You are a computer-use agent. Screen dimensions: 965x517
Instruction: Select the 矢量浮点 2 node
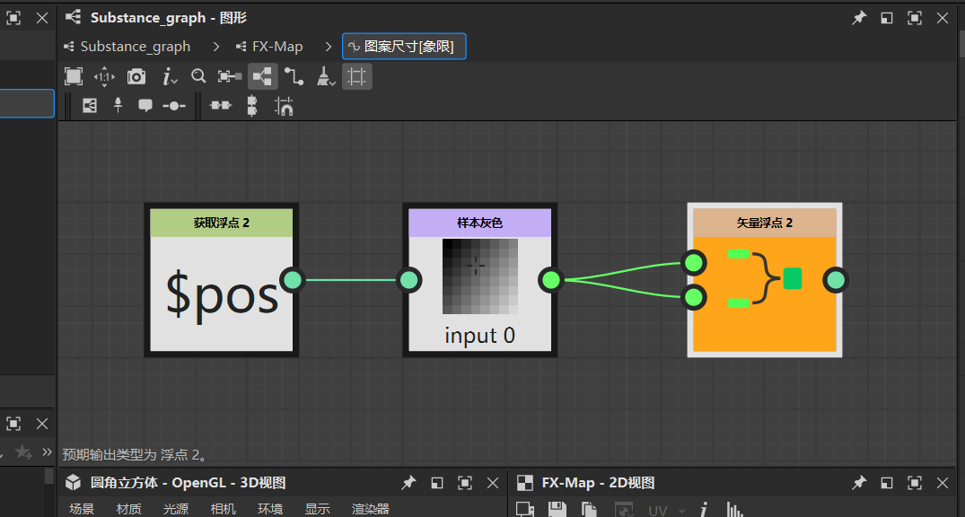[x=764, y=280]
